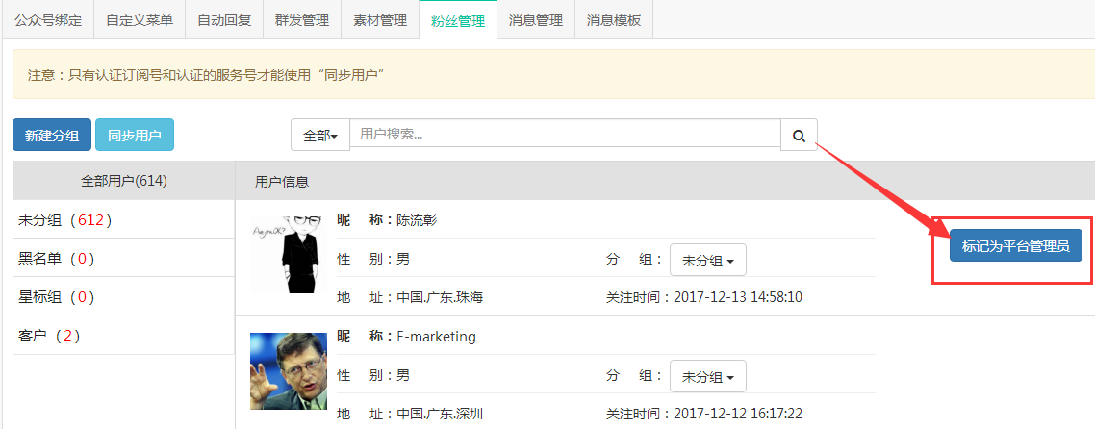Screen dimensions: 1095x429
Task: Go to the 自动回复 tab
Action: tap(224, 20)
